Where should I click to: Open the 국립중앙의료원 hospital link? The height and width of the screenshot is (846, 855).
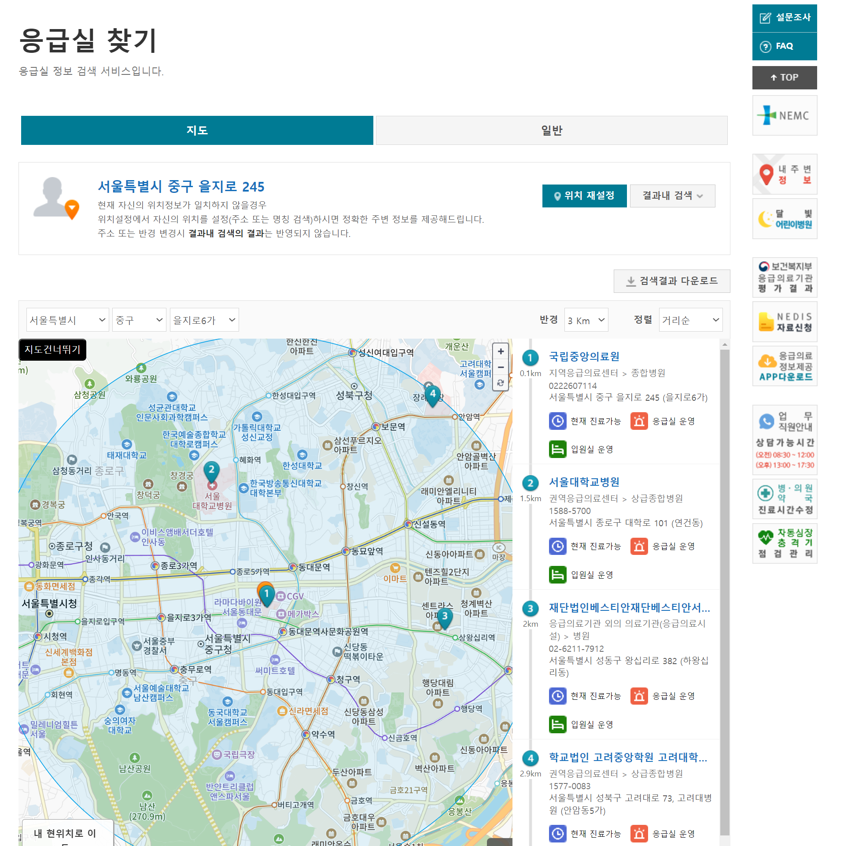pyautogui.click(x=584, y=356)
